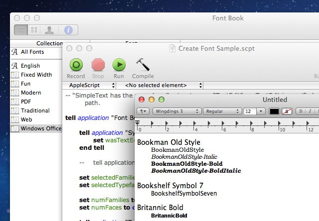Compile the script with hammer icon
Screen dimensions: 319x221
143,65
